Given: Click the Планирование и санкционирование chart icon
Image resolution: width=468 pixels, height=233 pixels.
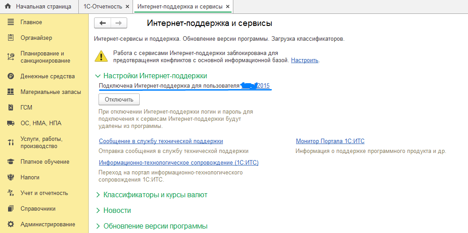Looking at the screenshot, I should tap(11, 57).
